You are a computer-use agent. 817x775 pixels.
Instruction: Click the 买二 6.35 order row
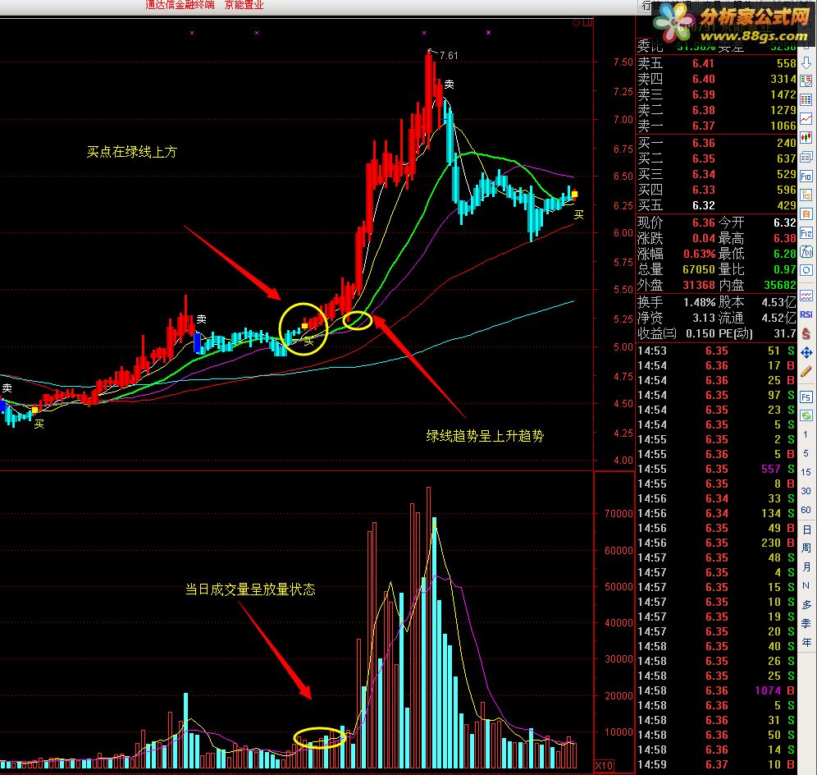click(716, 158)
